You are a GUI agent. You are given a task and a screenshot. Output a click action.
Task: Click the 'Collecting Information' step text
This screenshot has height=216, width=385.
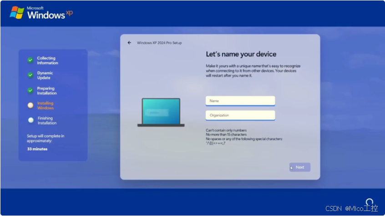click(x=48, y=60)
